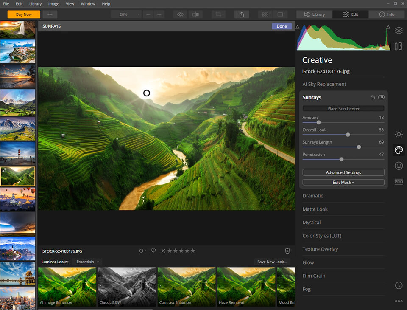Open the Window menu

[88, 4]
